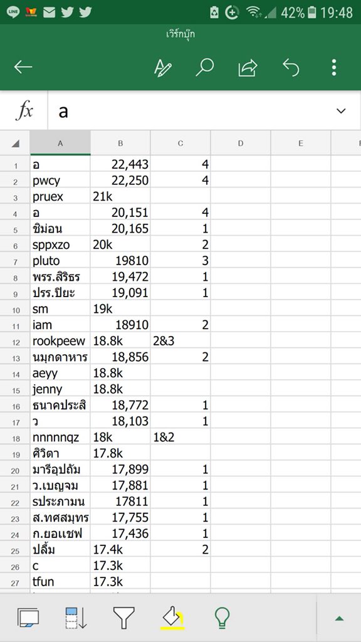Select the cell with value 22,250

point(120,181)
